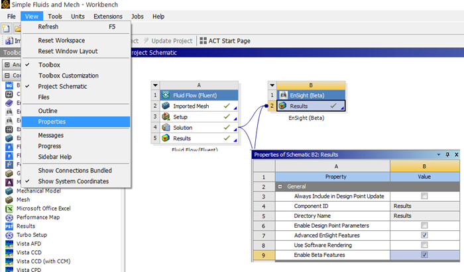Choose Show Connections Bundled option
This screenshot has width=464, height=272.
pyautogui.click(x=76, y=170)
